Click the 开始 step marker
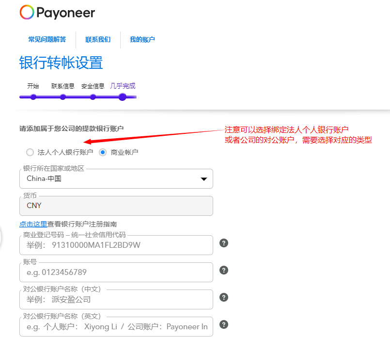 coord(33,97)
